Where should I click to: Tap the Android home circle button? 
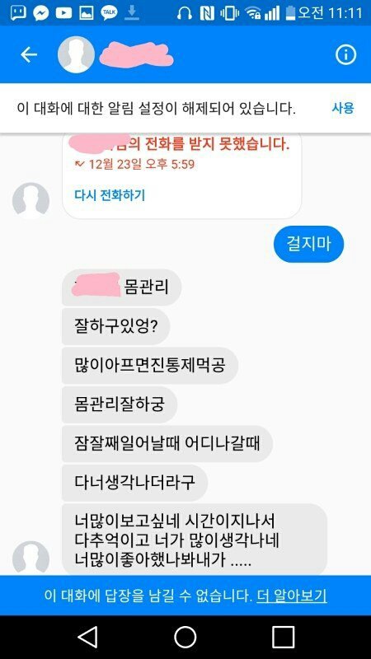coord(185,637)
